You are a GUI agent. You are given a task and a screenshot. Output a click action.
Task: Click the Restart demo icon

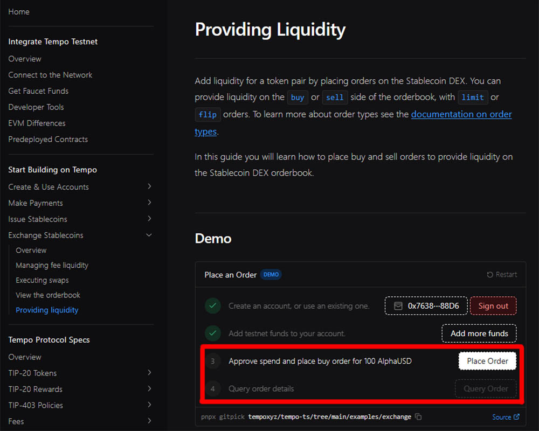[x=489, y=275]
